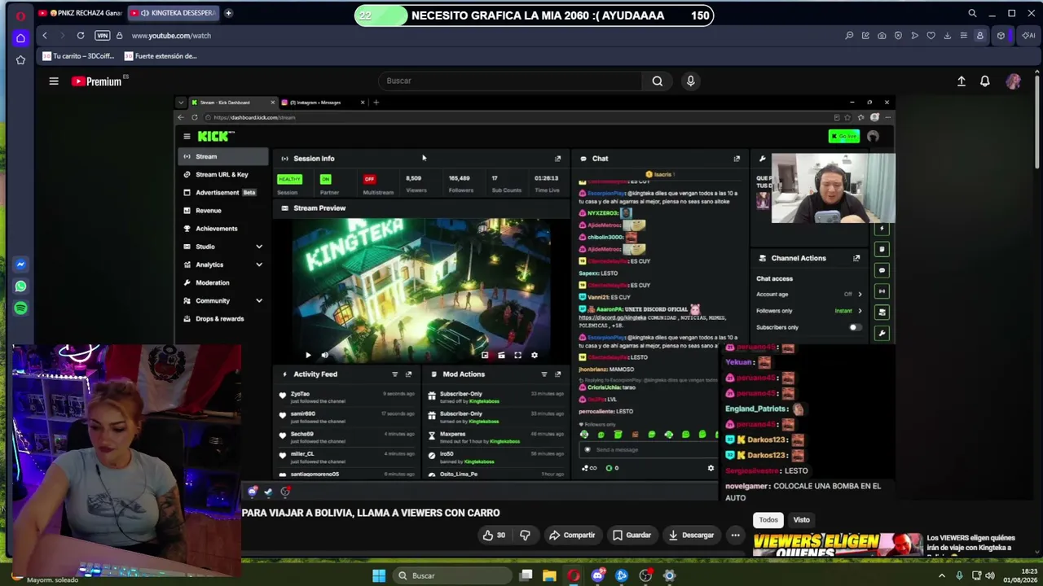
Task: Switch to the PNKZ RECHAZ4 browser tab
Action: (80, 13)
